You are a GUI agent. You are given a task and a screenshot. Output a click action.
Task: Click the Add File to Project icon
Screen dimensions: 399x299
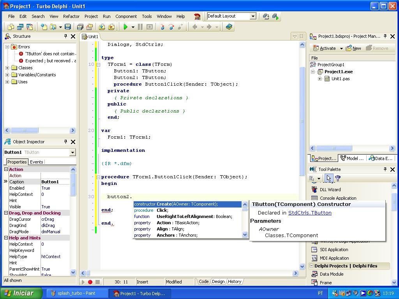click(x=102, y=27)
